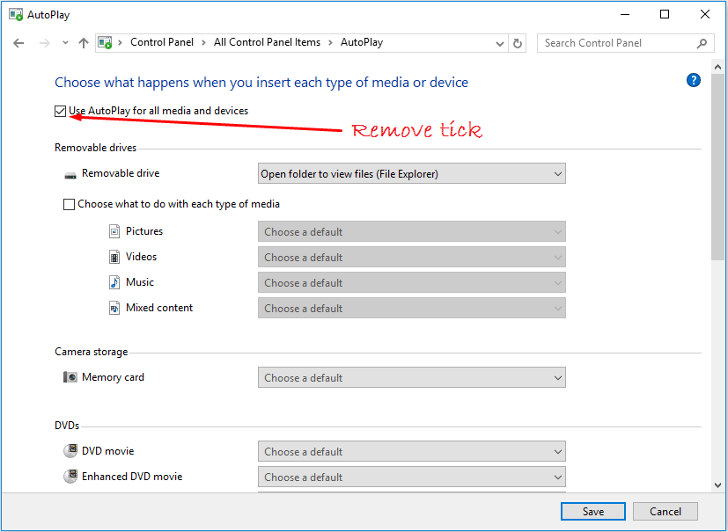Click the Back navigation arrow
The height and width of the screenshot is (532, 728).
(x=18, y=43)
